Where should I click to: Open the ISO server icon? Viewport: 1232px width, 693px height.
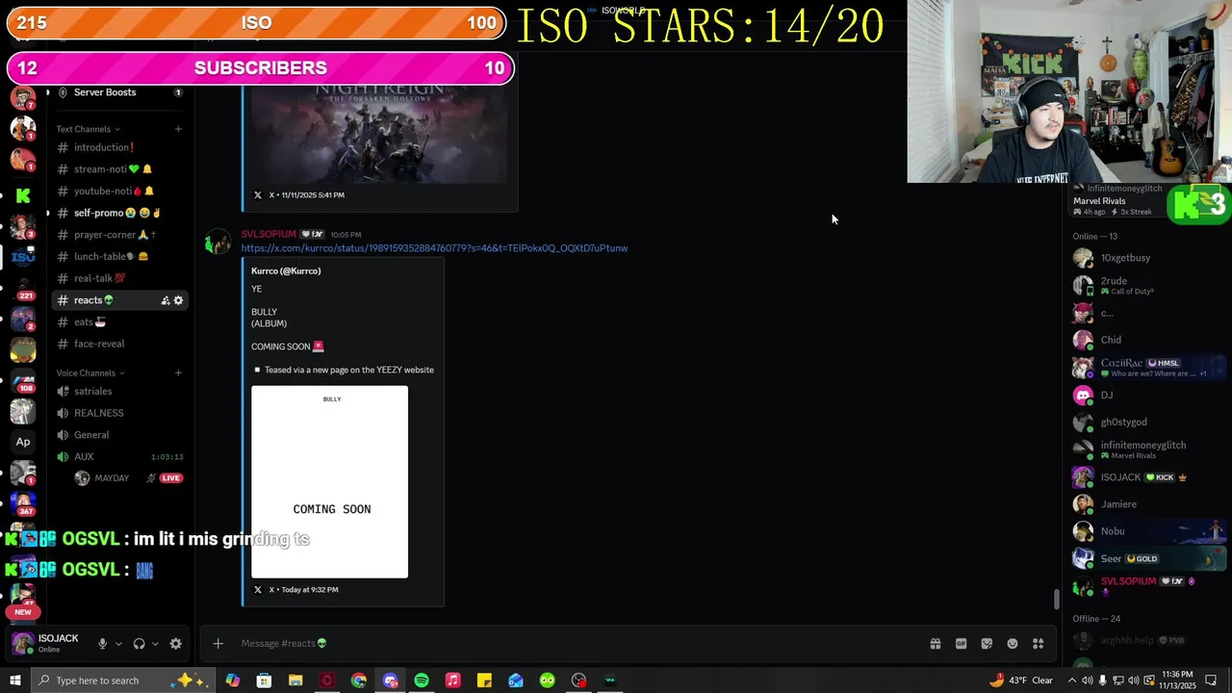[x=23, y=257]
